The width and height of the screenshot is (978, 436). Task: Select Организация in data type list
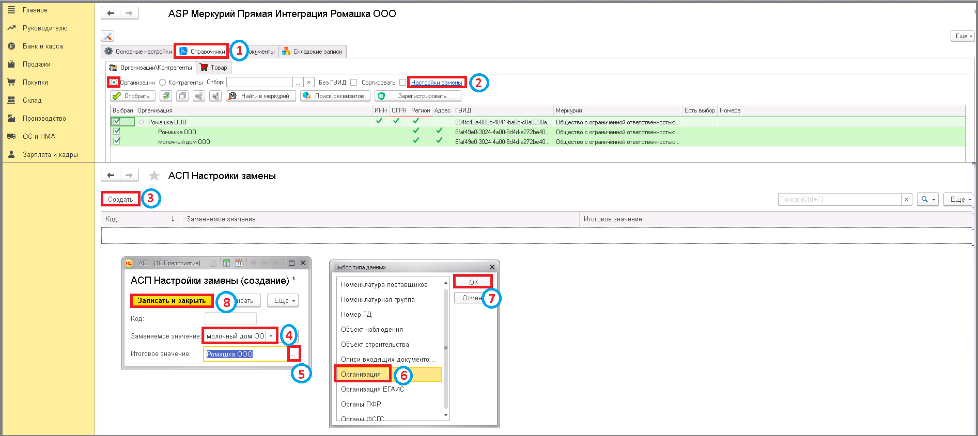pyautogui.click(x=389, y=374)
